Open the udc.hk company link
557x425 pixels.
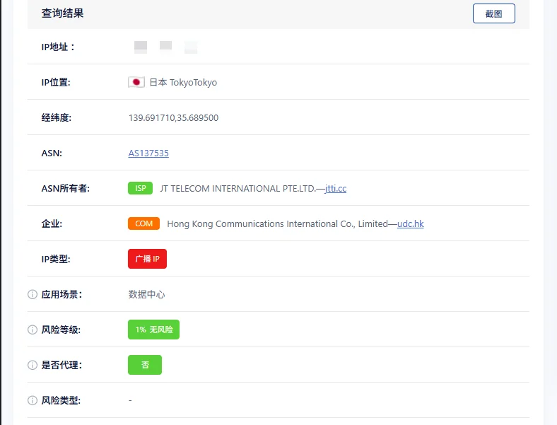tap(411, 223)
